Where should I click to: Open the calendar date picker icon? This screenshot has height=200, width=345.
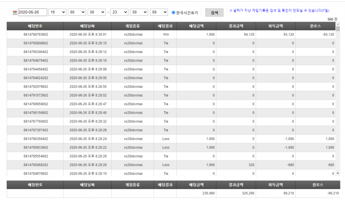click(x=15, y=13)
